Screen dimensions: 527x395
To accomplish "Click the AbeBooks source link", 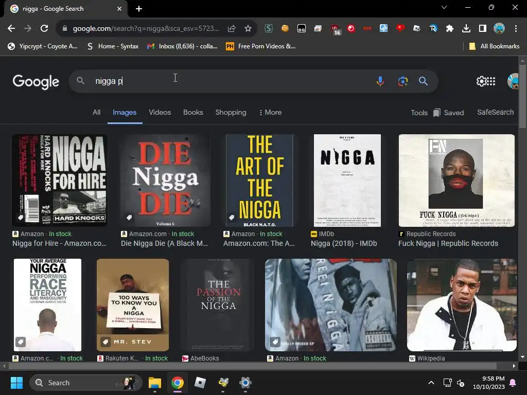I will click(x=201, y=358).
